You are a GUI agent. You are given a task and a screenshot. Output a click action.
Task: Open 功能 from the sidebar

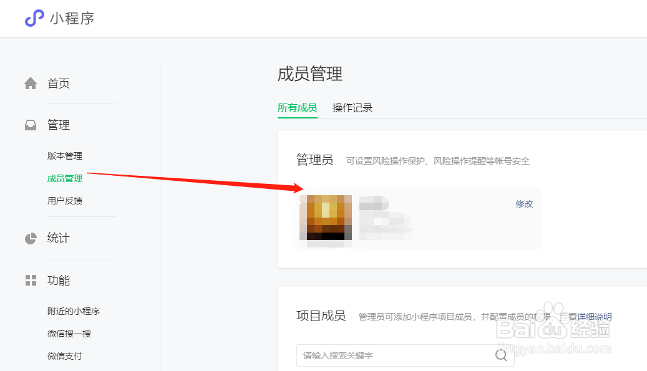click(59, 281)
